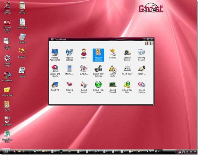Open G.ho.st Mail desktop icon

[7, 92]
